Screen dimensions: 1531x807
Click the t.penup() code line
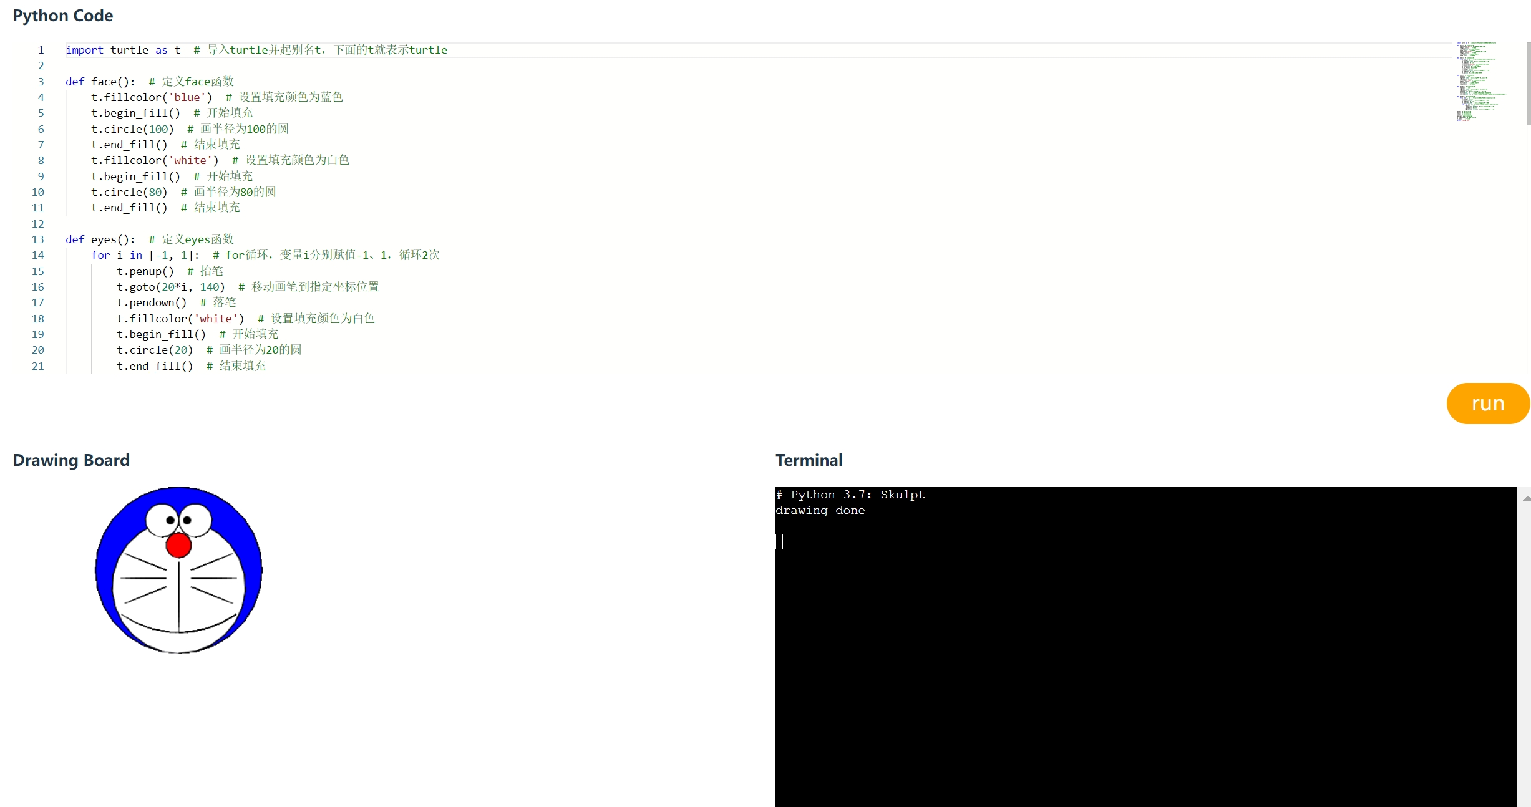pyautogui.click(x=170, y=271)
